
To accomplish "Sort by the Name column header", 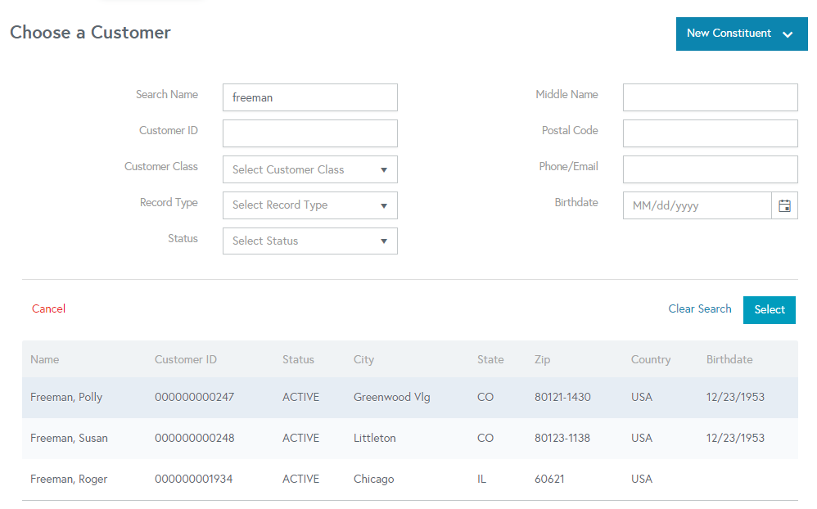I will (45, 359).
